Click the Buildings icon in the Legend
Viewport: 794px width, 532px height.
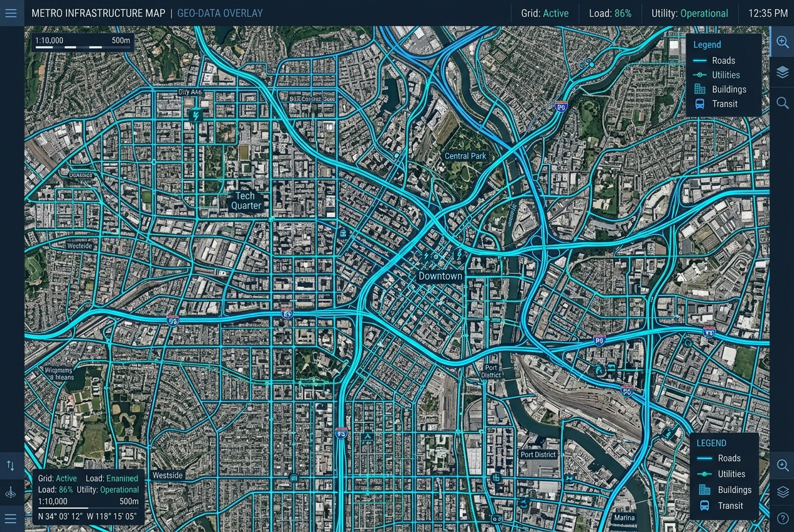[699, 89]
